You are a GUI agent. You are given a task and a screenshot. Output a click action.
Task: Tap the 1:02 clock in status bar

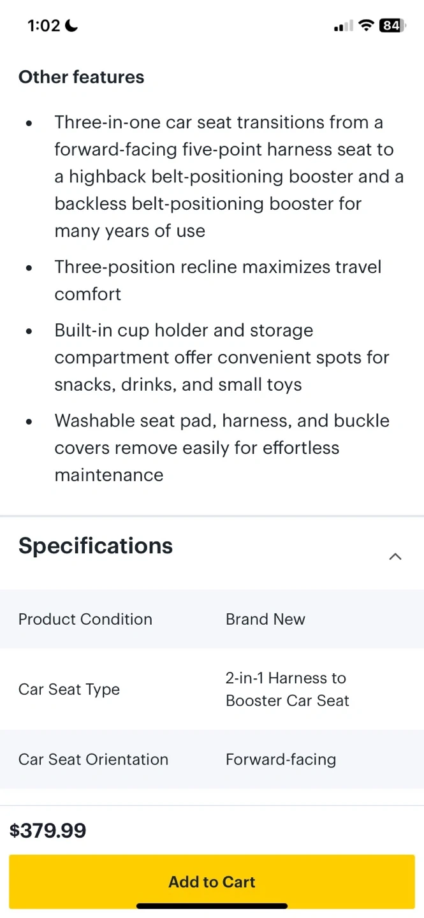coord(44,25)
